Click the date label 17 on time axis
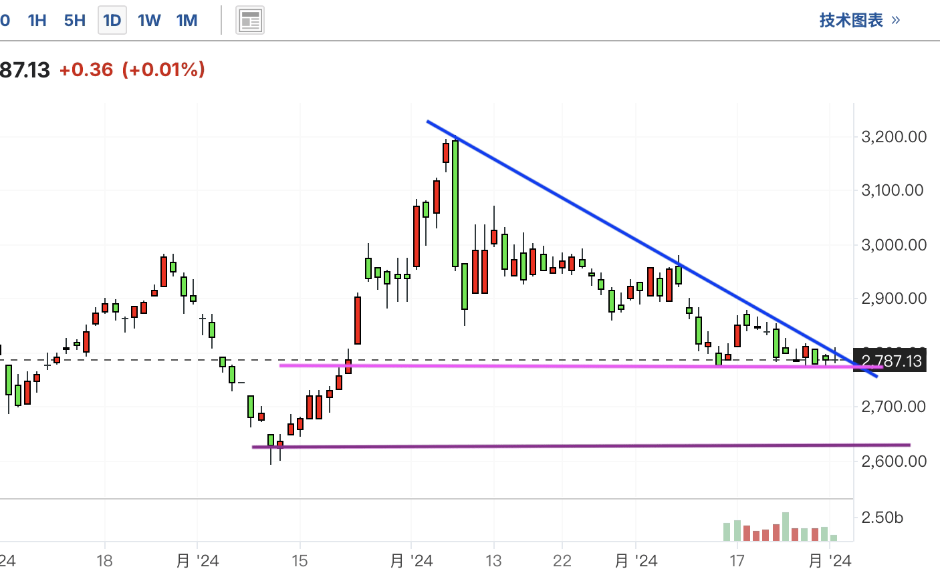The image size is (940, 585). (737, 561)
